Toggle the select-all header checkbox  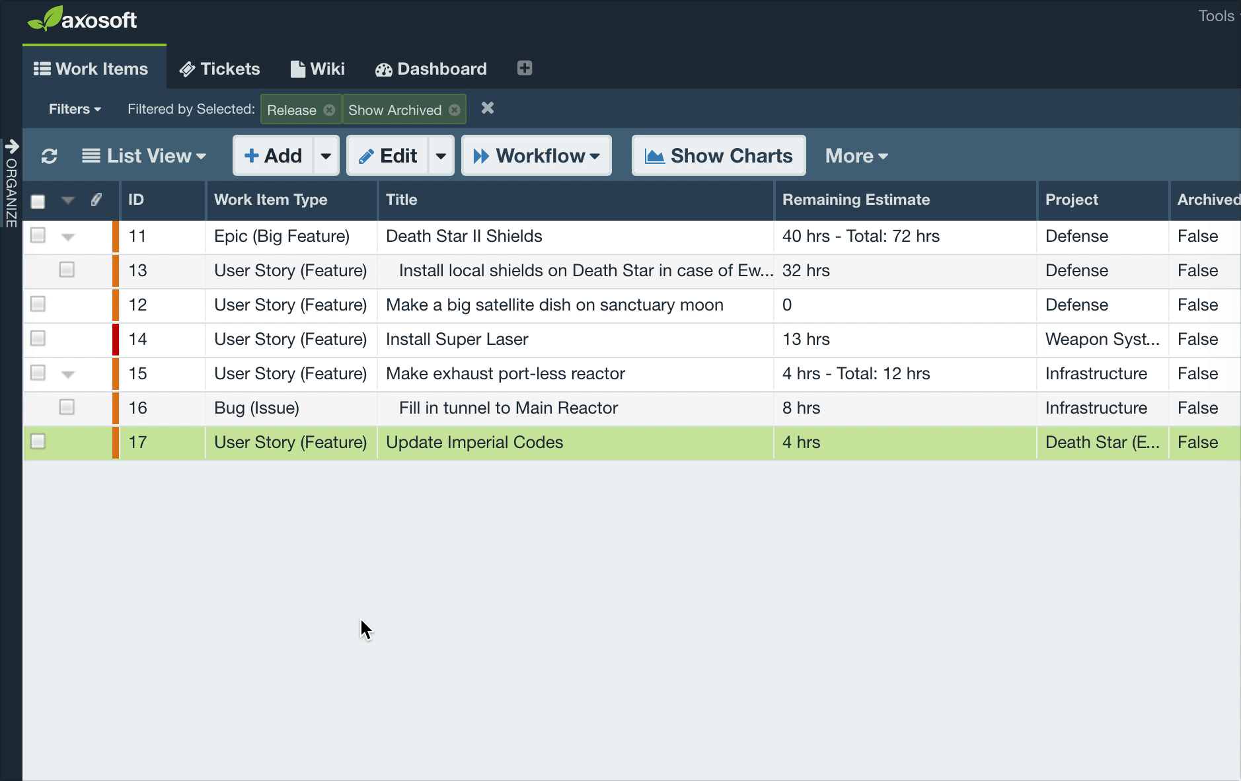(38, 201)
